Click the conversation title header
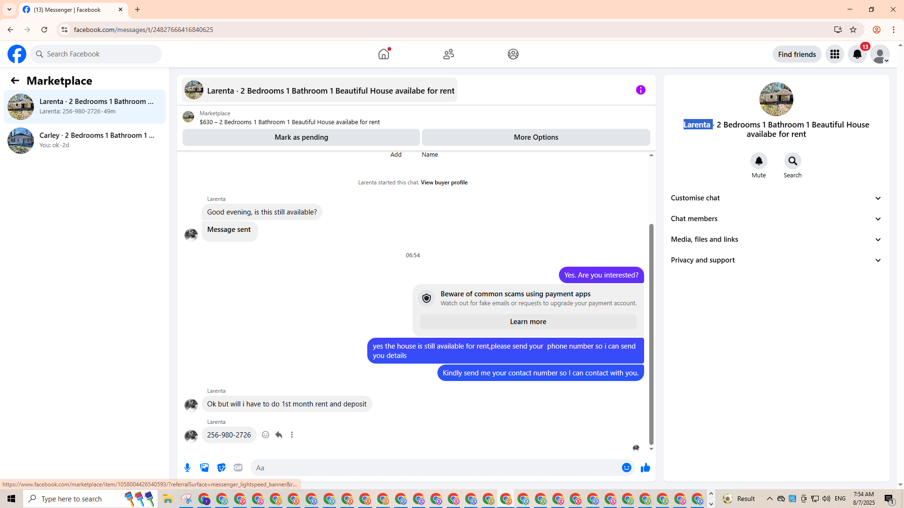 pos(320,90)
